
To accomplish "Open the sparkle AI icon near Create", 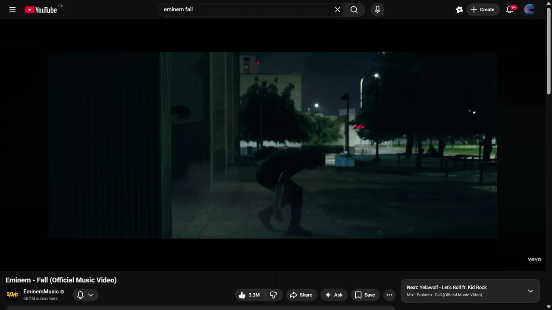I will (x=459, y=9).
